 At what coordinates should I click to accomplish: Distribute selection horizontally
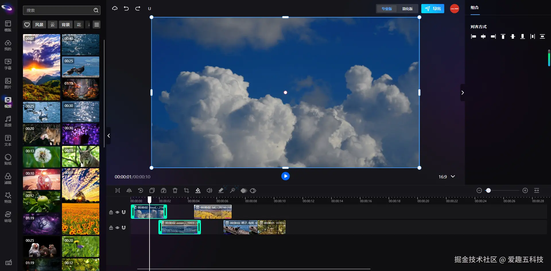(533, 36)
